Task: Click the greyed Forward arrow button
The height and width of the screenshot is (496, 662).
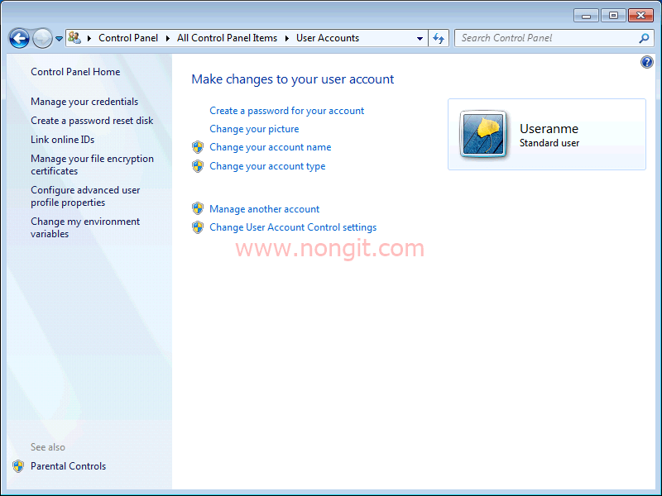Action: (42, 38)
